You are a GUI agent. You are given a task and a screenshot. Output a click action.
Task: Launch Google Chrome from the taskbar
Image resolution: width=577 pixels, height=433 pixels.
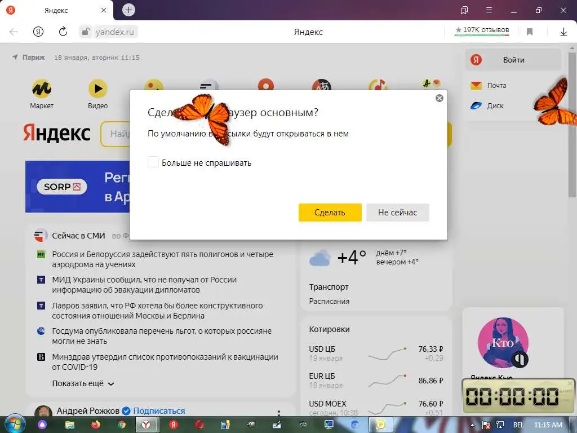(x=122, y=425)
